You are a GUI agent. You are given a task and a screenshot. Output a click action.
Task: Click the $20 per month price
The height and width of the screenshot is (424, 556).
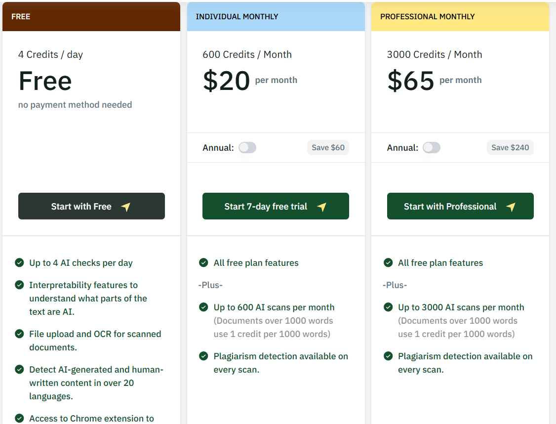227,81
